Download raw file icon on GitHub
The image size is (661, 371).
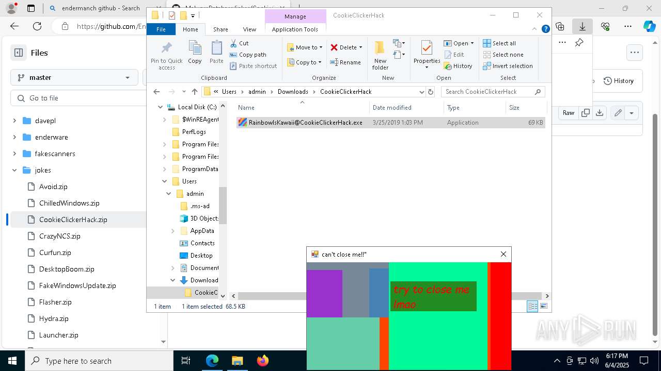coord(600,113)
